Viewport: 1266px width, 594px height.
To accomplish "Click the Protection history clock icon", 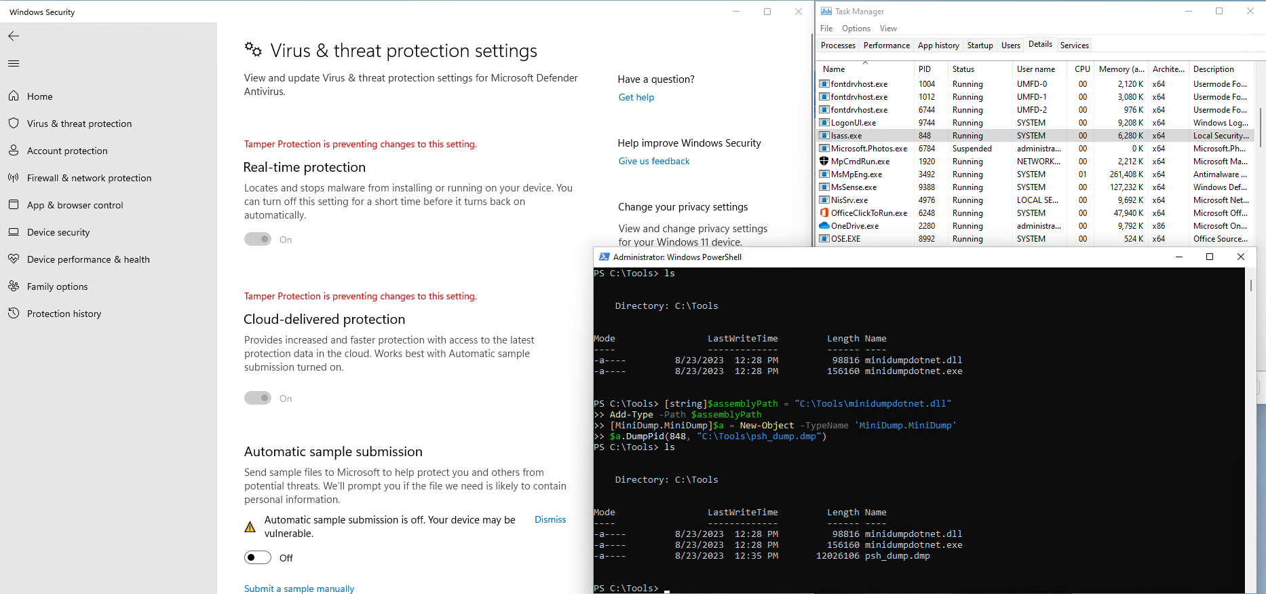I will (14, 314).
